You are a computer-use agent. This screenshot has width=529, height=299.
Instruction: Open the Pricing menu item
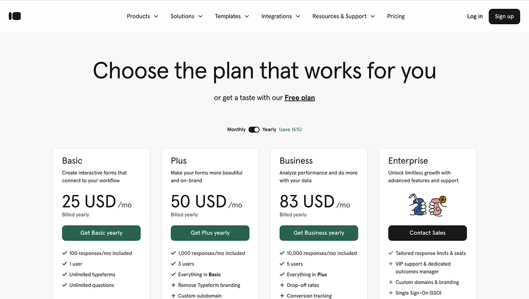pyautogui.click(x=396, y=16)
